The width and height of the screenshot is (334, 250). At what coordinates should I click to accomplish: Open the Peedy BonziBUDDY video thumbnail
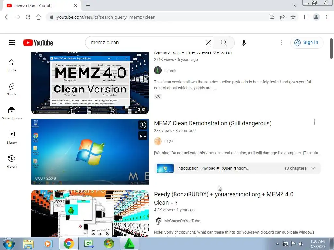(90, 214)
